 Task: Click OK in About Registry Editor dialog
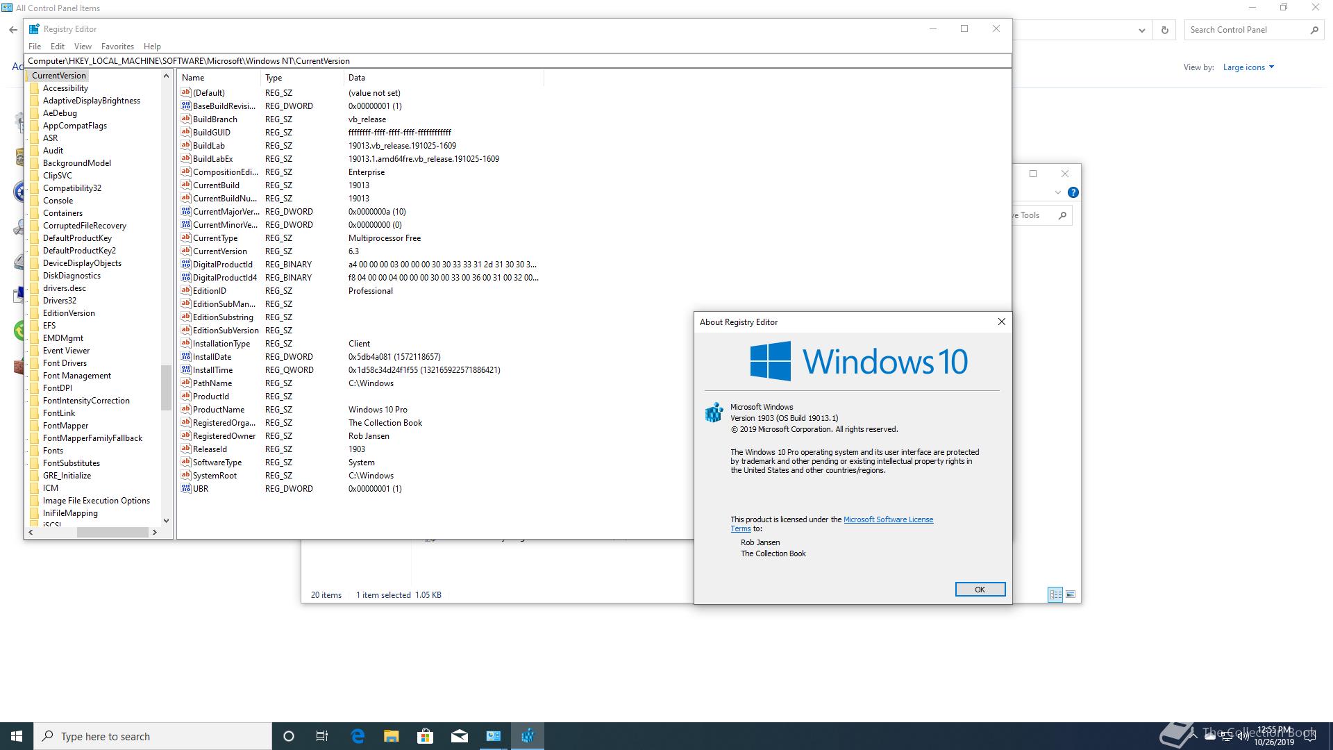pyautogui.click(x=980, y=589)
